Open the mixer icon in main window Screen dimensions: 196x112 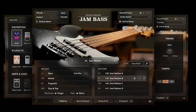pos(150,101)
